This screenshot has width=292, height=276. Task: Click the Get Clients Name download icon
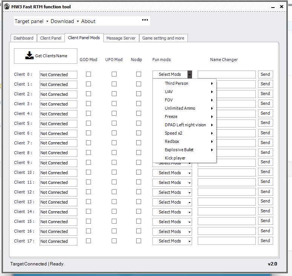tap(29, 55)
